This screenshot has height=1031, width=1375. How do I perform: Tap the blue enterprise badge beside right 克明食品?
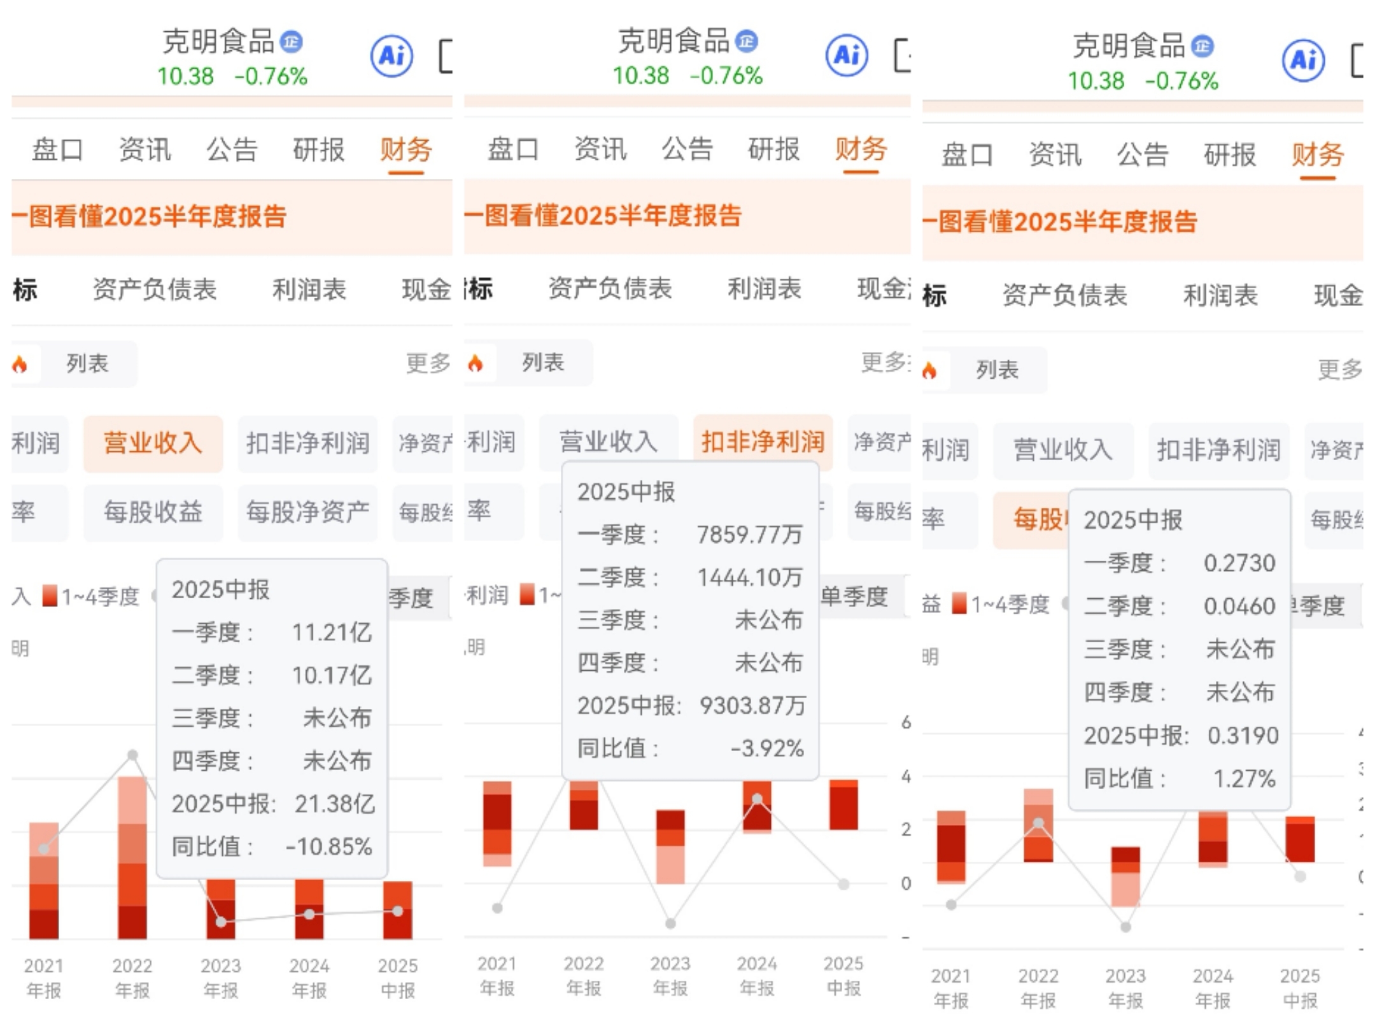coord(1202,46)
